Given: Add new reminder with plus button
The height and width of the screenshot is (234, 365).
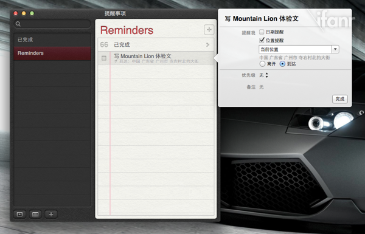Looking at the screenshot, I should coord(209,30).
